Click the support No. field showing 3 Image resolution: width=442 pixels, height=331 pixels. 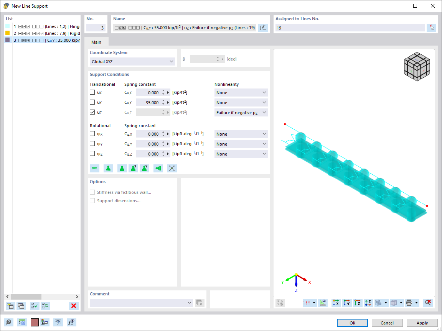(x=96, y=28)
